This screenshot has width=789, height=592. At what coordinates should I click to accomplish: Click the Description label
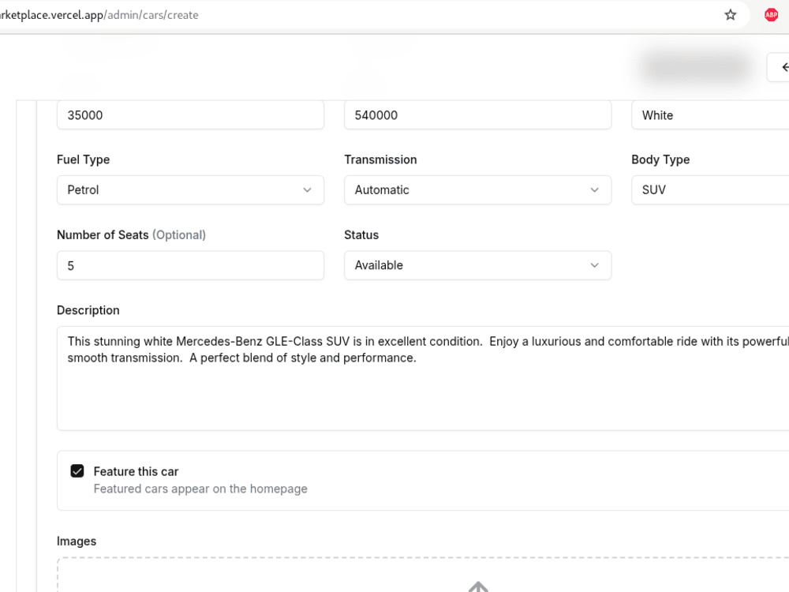click(x=88, y=310)
